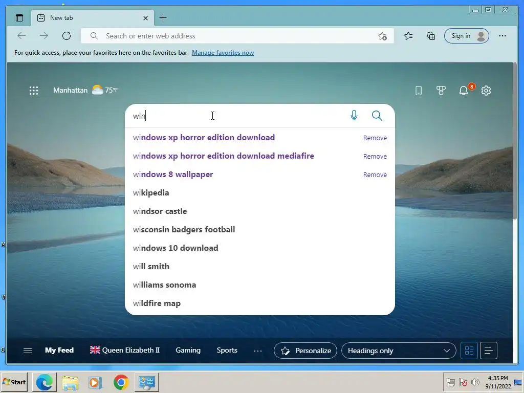524x393 pixels.
Task: Remove 'windows 8 wallpaper' history entry
Action: (x=375, y=175)
